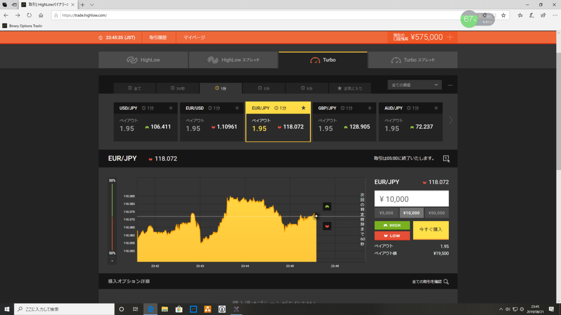Select the green HIGH option
This screenshot has height=315, width=561.
(392, 225)
